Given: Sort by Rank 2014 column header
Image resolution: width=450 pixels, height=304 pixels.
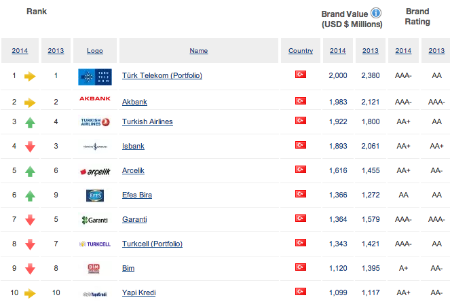Looking at the screenshot, I should tap(20, 51).
